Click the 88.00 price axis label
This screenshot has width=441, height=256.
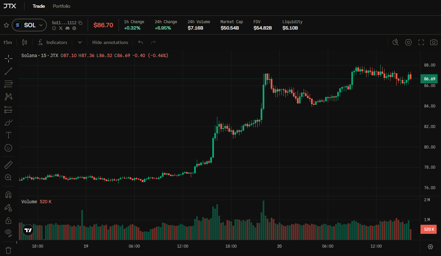click(x=430, y=65)
